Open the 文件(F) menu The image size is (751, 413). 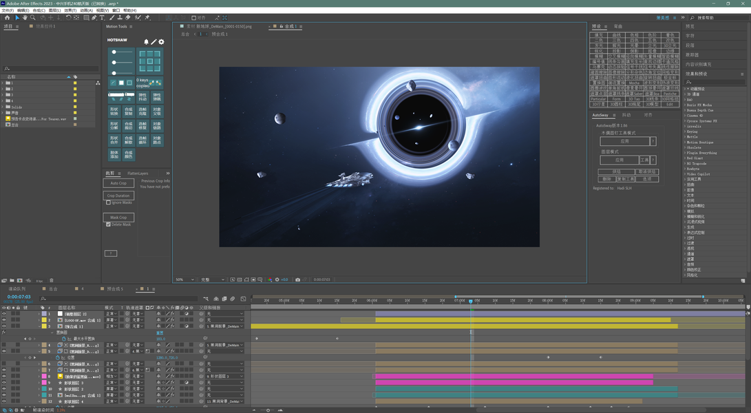click(x=8, y=10)
